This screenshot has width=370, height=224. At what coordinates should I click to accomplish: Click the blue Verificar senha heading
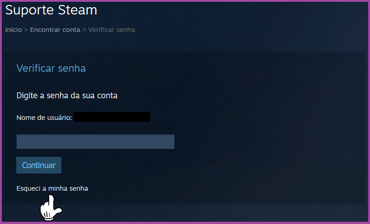point(51,69)
